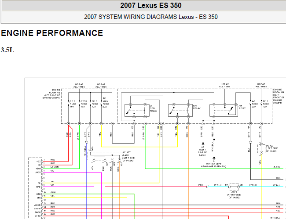The width and height of the screenshot is (286, 219).
Task: Click the GRN wire label at pin 10
Action: pyautogui.click(x=53, y=192)
